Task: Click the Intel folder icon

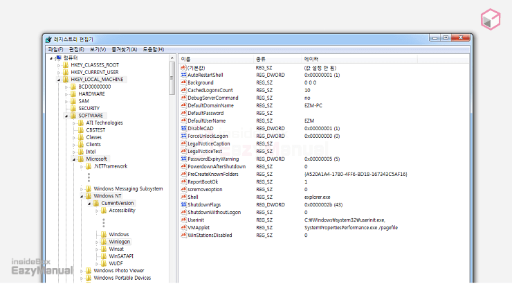Action: [81, 152]
